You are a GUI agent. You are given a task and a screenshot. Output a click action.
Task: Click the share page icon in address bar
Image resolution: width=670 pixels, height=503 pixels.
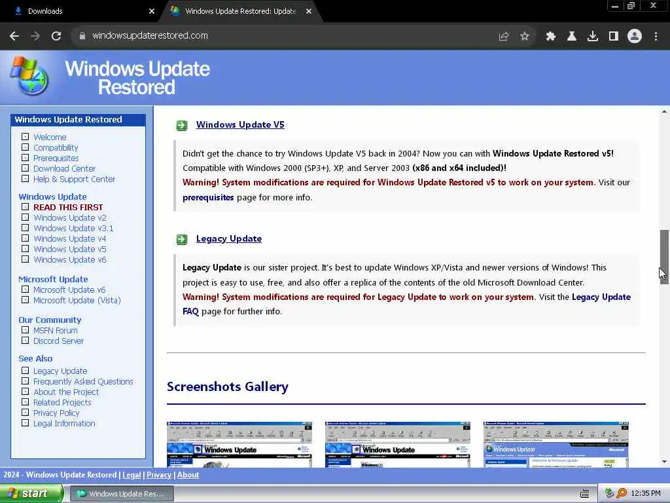click(x=504, y=37)
